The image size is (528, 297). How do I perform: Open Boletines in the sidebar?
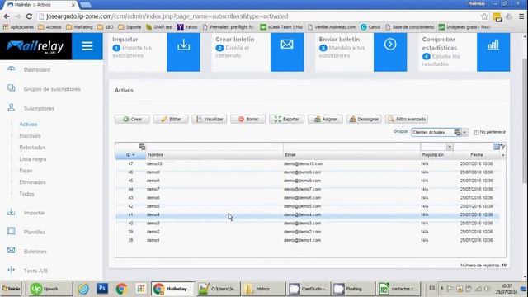(x=35, y=252)
